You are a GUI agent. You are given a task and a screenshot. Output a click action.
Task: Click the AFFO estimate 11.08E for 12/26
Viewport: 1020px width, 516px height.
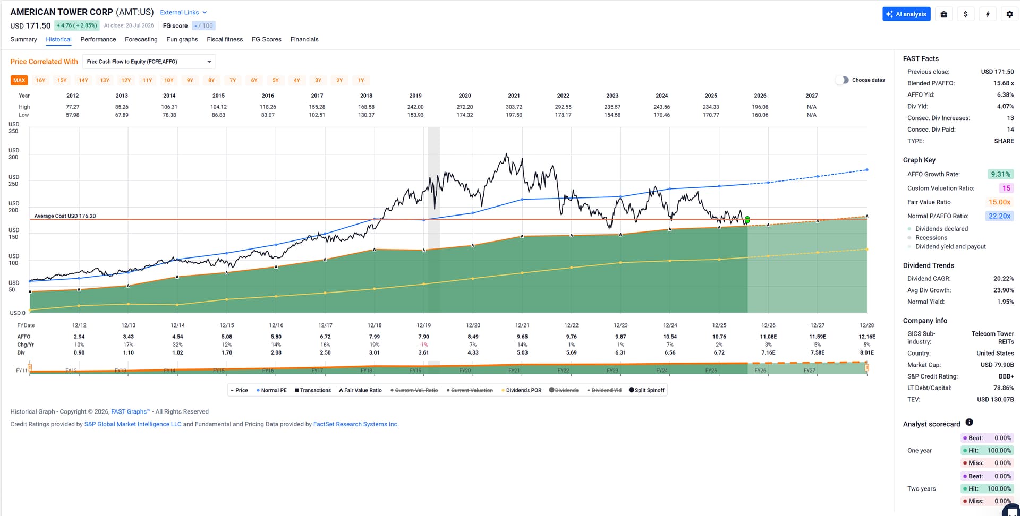coord(768,337)
